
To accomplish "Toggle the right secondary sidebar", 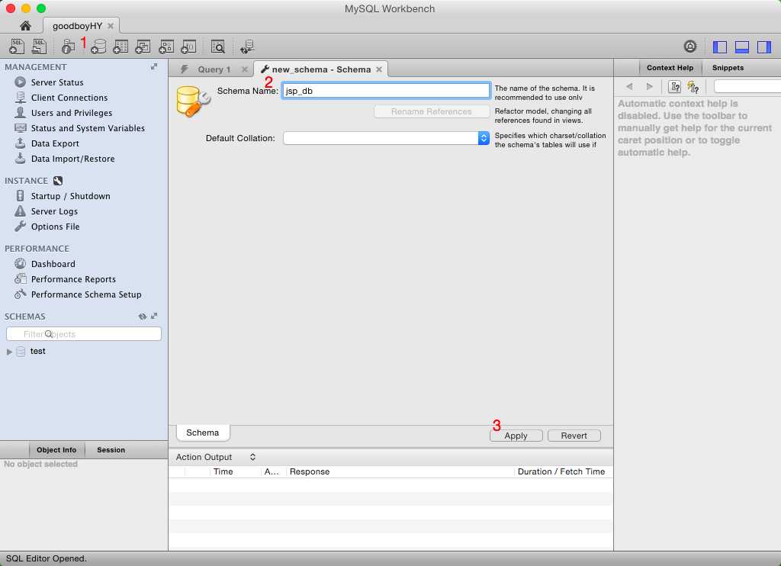I will [764, 47].
